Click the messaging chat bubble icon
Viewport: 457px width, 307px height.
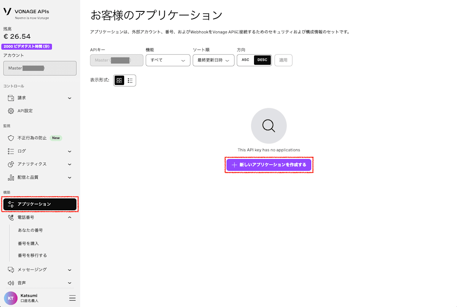[x=11, y=270]
